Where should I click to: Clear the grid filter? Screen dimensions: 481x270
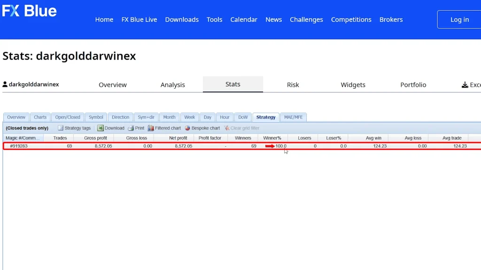pos(242,128)
